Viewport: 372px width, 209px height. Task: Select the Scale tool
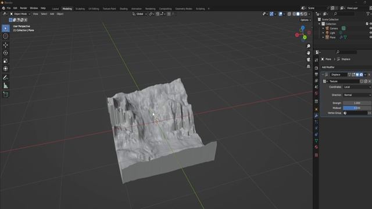coord(5,61)
